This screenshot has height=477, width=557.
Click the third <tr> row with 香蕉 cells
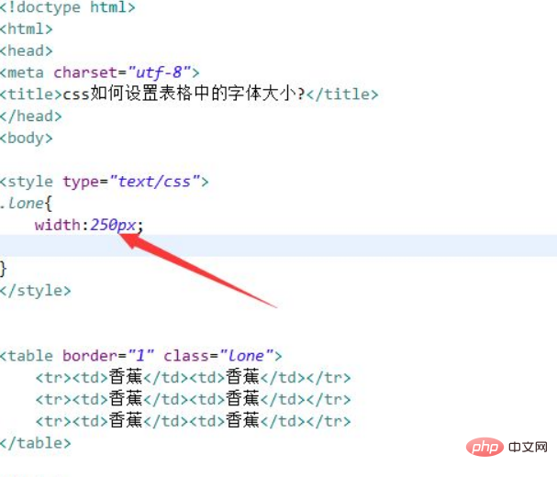tap(193, 421)
